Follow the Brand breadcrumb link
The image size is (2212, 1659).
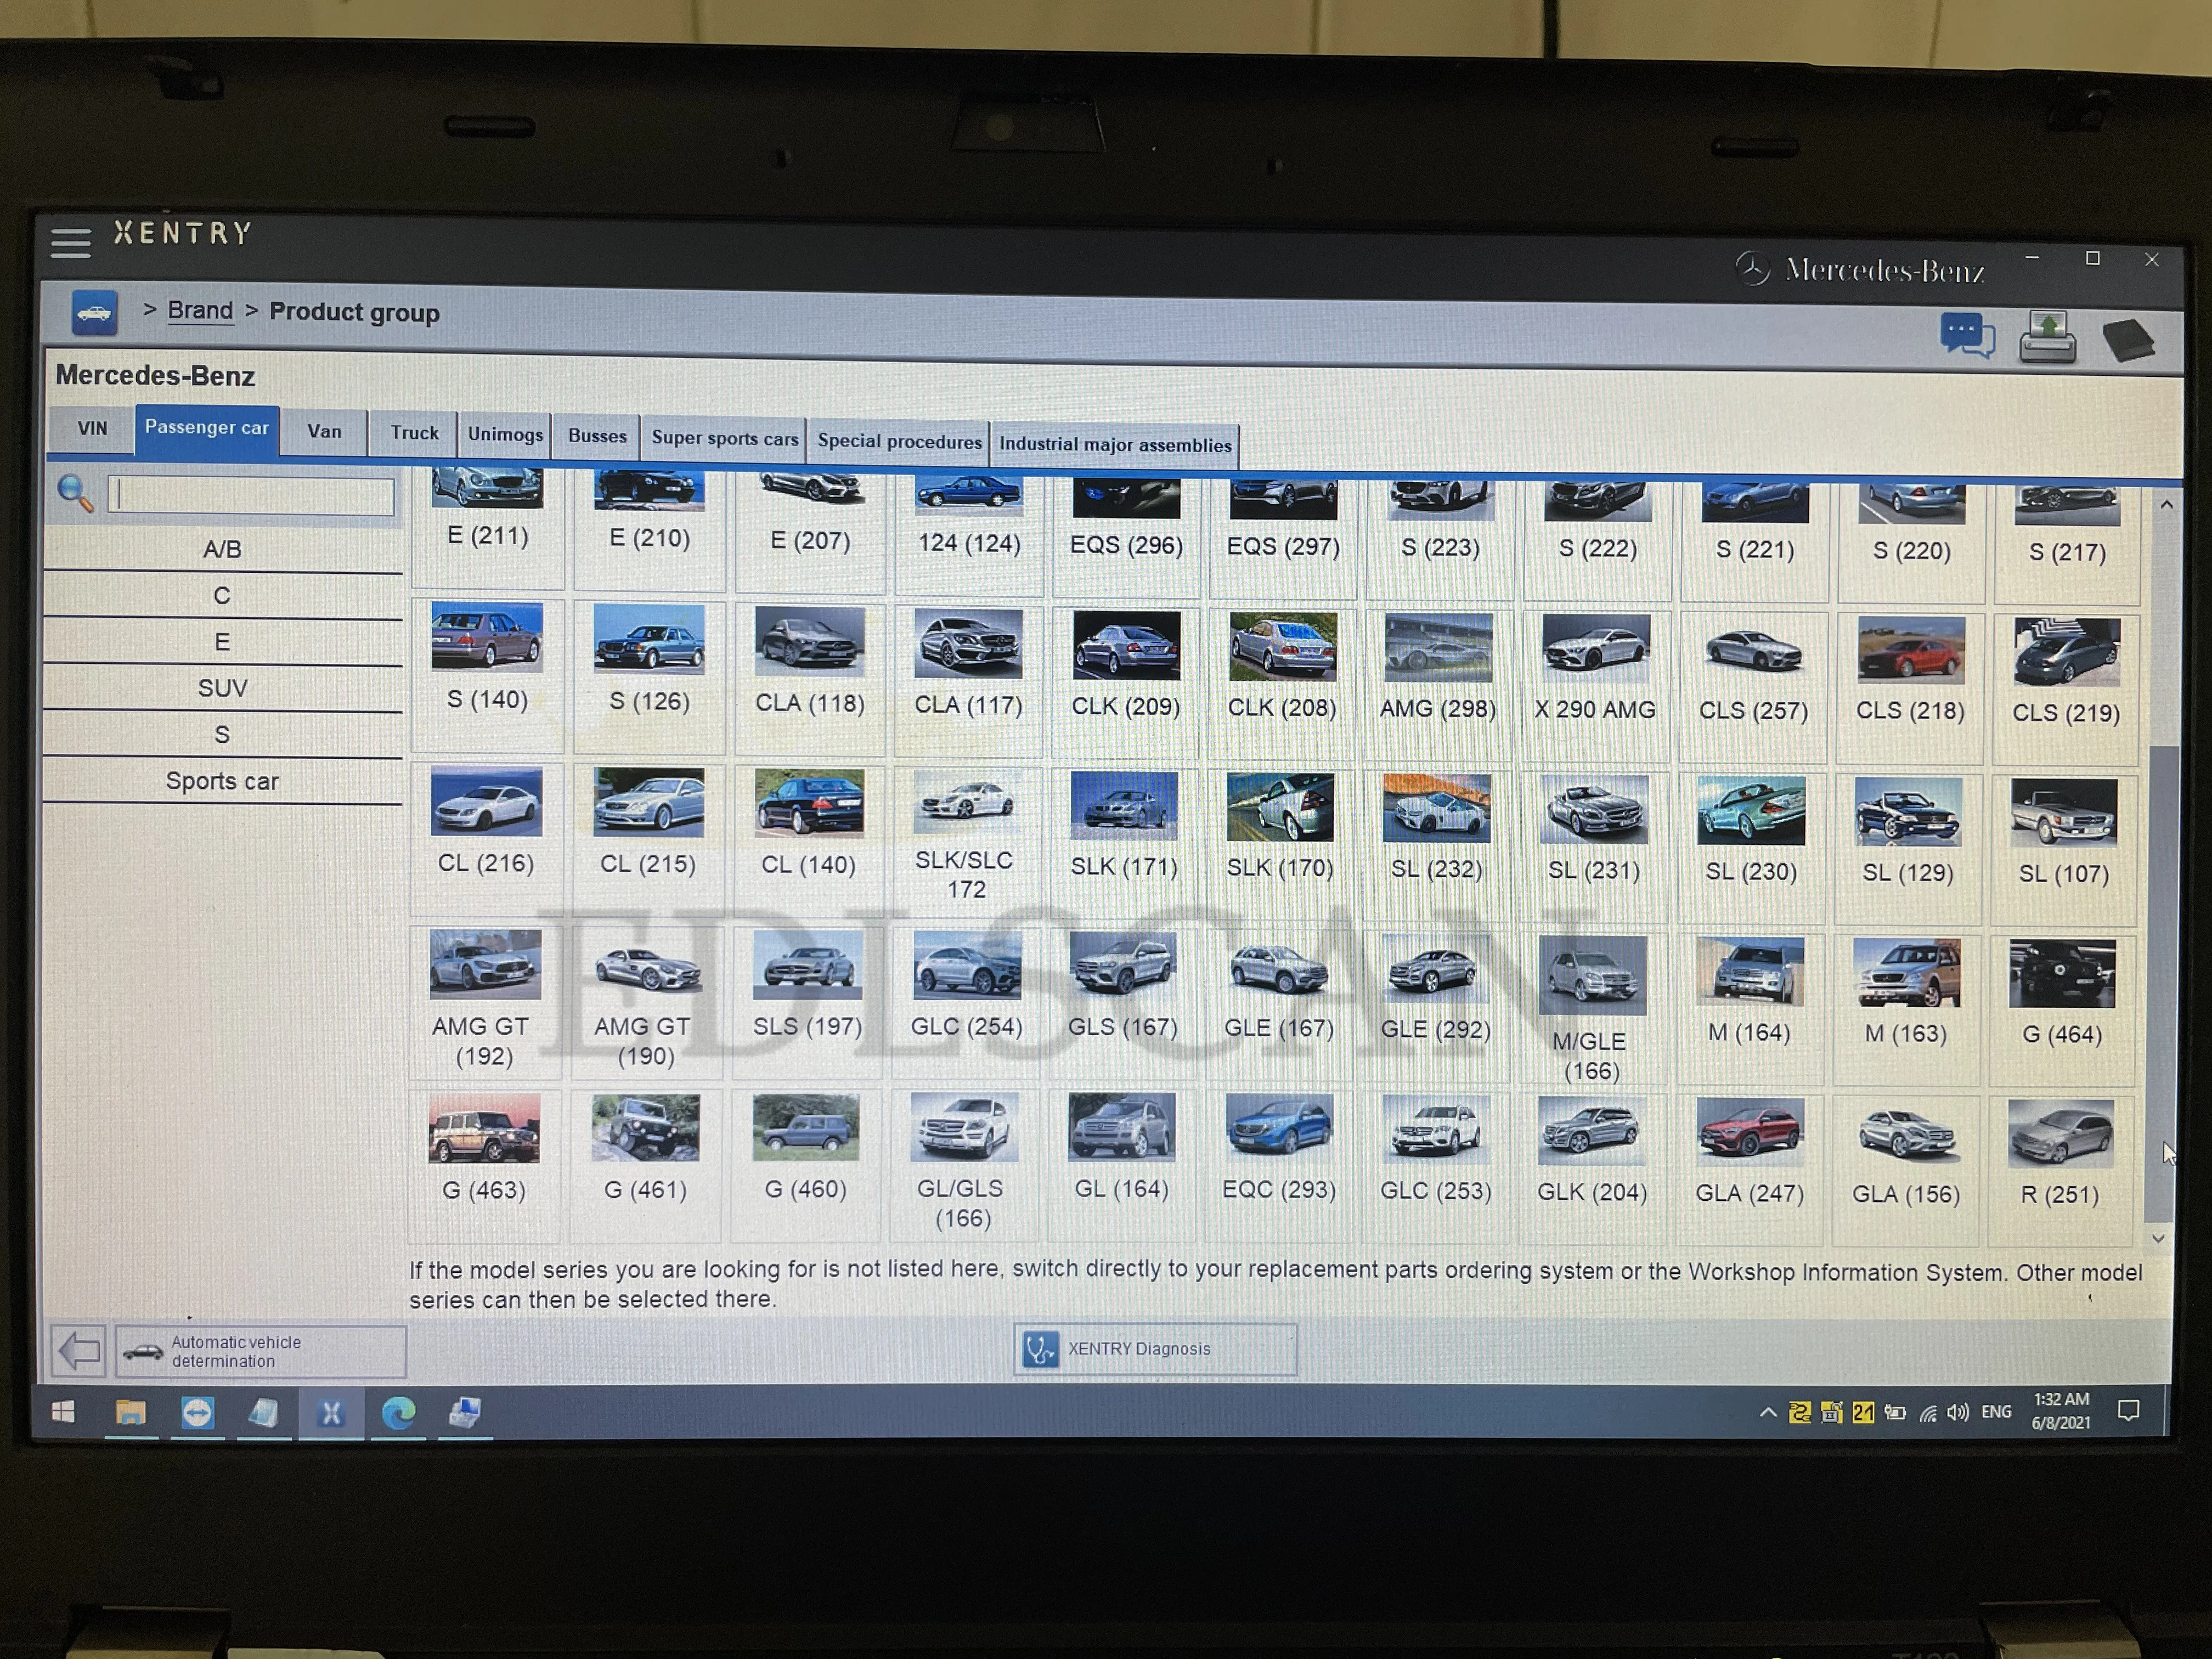(200, 310)
